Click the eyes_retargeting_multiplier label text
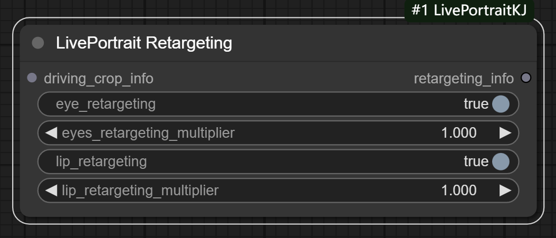This screenshot has height=238, width=556. (148, 133)
